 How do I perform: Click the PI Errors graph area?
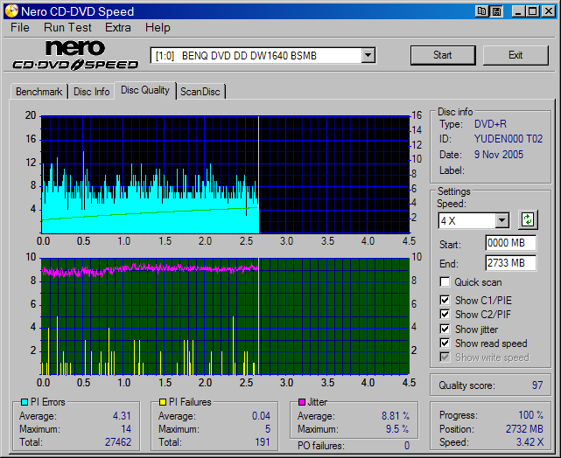(x=226, y=174)
